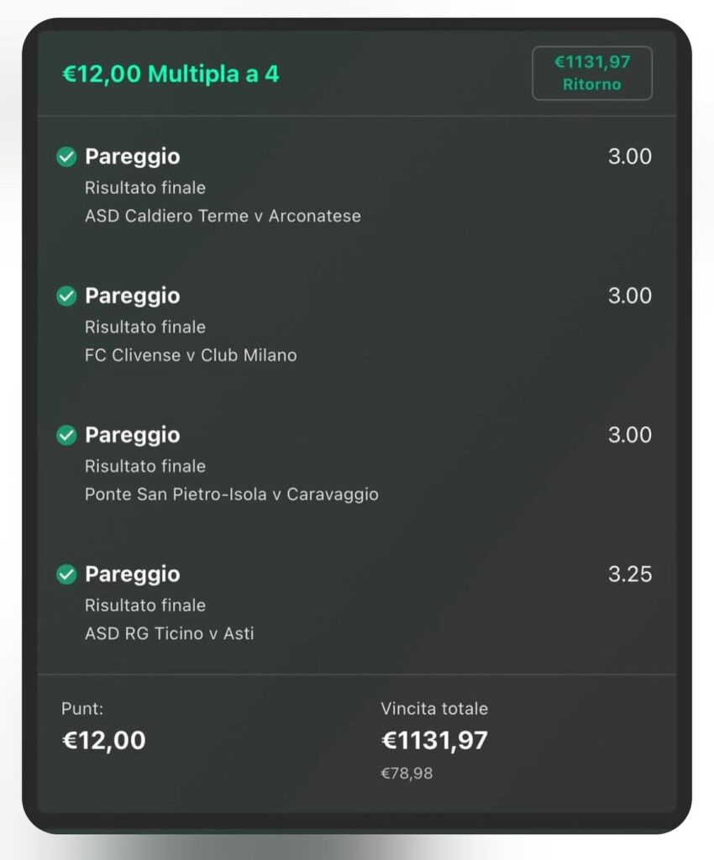Viewport: 714px width, 860px height.
Task: Open the ASD Caldiero Terme v Arconatese match
Action: [x=223, y=216]
